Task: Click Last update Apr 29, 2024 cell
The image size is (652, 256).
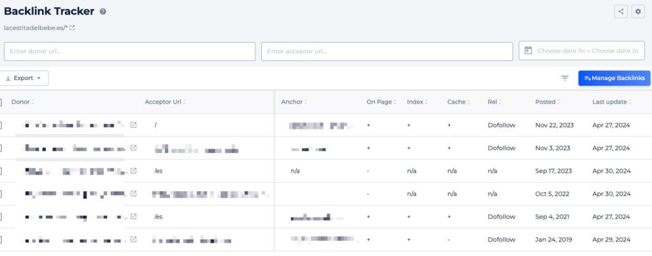Action: pyautogui.click(x=611, y=239)
